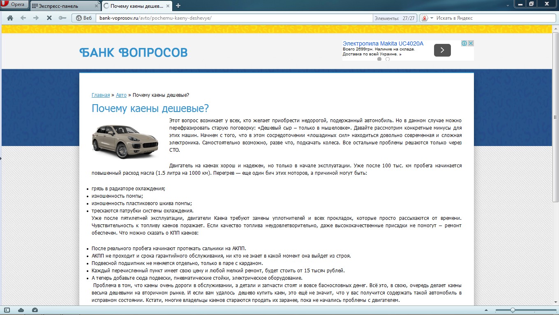
Task: Select the second ad carousel dot
Action: [x=388, y=59]
